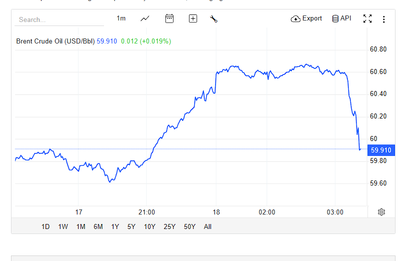398x261 pixels.
Task: Open the calendar date range picker
Action: click(x=169, y=18)
